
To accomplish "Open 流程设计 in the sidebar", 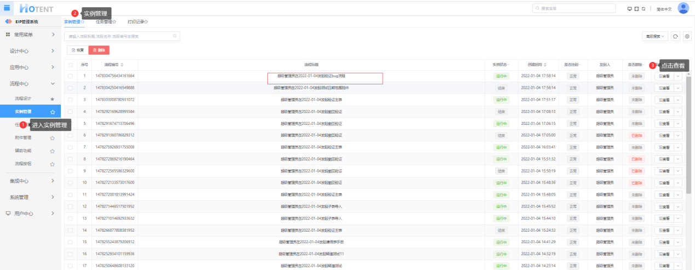I will (23, 99).
